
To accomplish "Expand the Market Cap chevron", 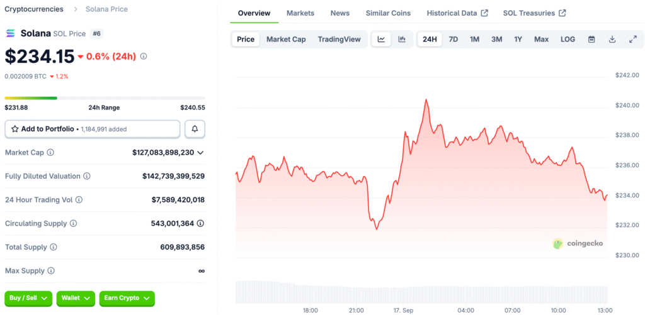I will click(x=200, y=153).
